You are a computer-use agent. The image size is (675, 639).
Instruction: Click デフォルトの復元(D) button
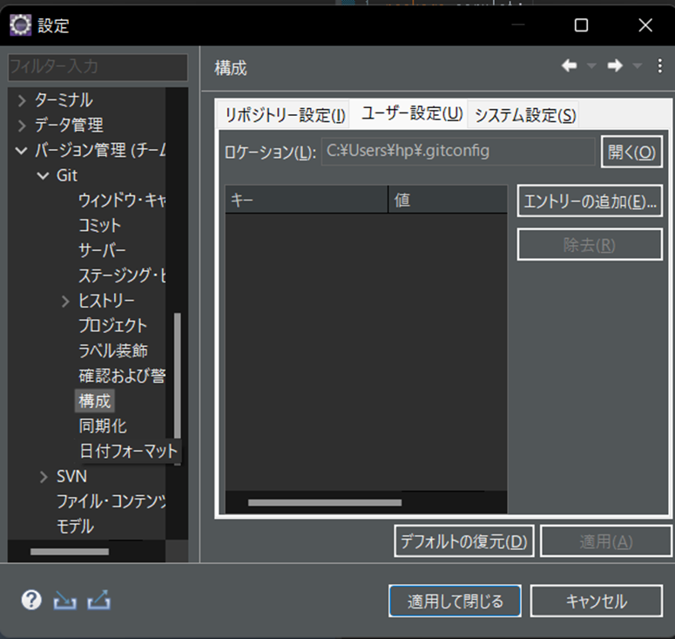tap(464, 541)
